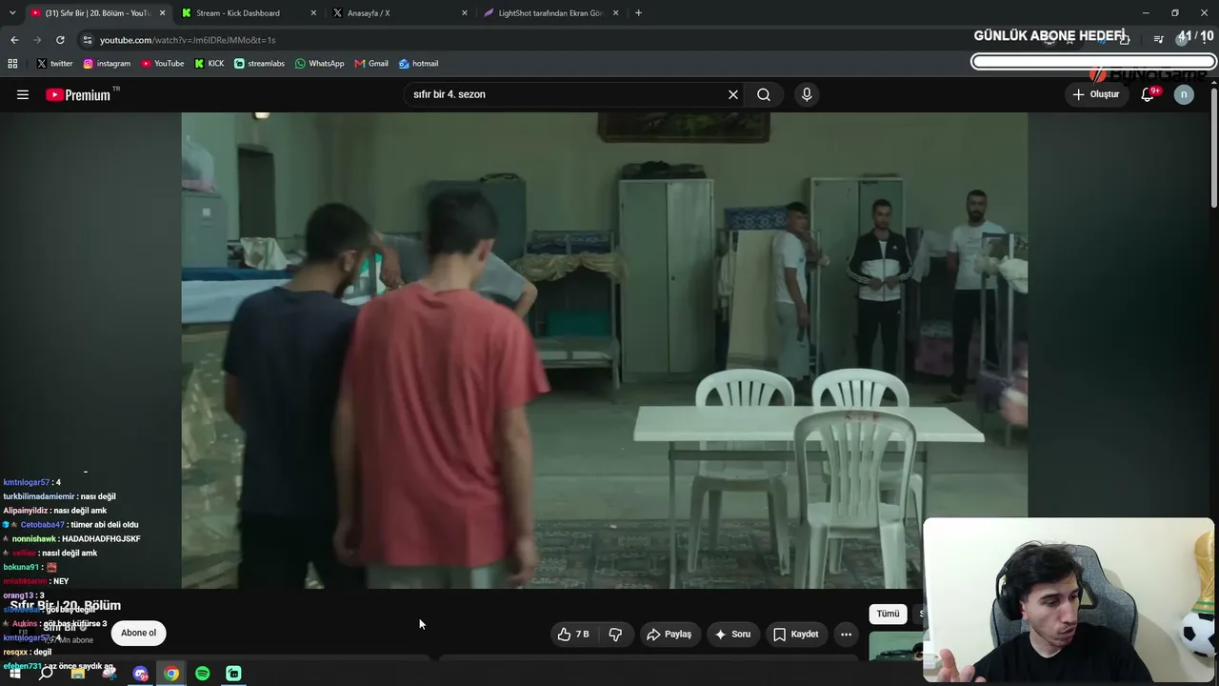Share the video with Paylaş
Viewport: 1219px width, 686px height.
click(x=669, y=634)
